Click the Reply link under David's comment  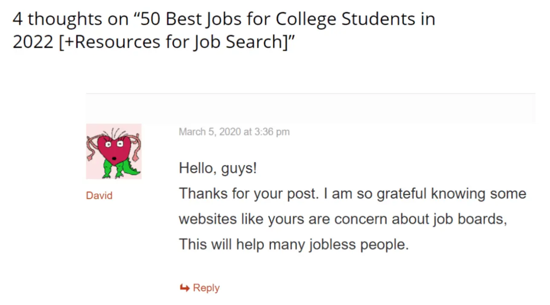(206, 288)
